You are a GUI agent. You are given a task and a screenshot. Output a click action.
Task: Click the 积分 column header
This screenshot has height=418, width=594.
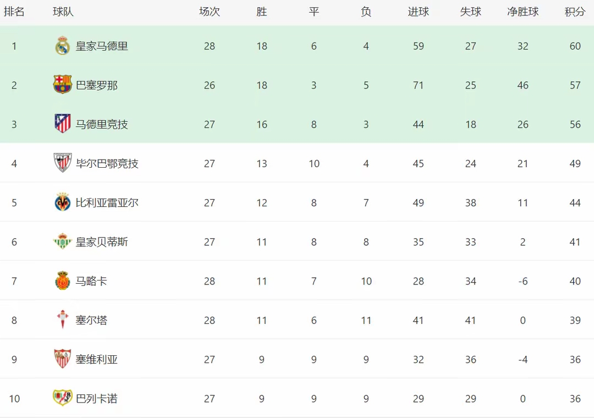tap(575, 12)
